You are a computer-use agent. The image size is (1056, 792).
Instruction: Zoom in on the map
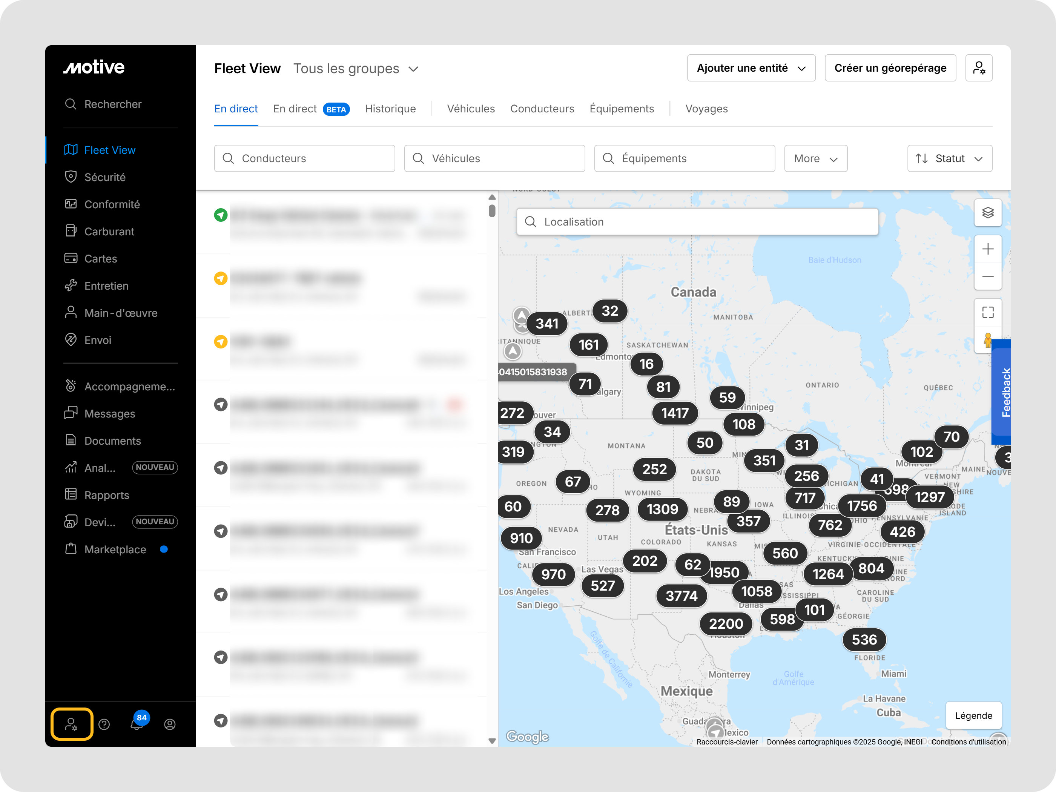click(987, 249)
